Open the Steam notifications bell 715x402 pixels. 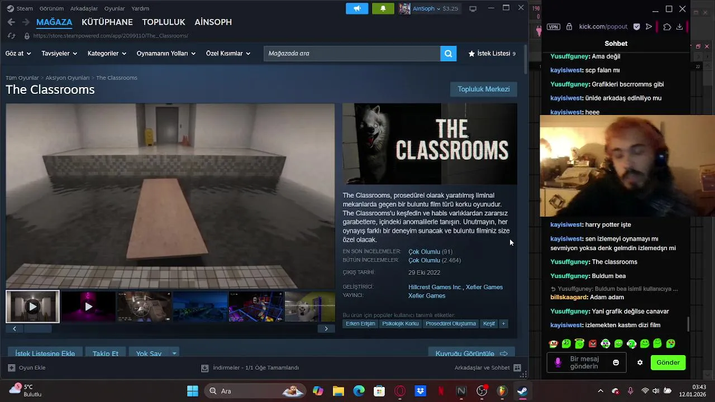coord(383,8)
